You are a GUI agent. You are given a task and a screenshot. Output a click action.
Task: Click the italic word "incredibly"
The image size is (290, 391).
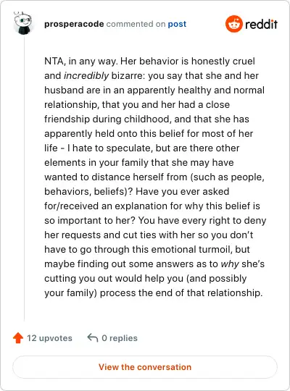click(86, 75)
